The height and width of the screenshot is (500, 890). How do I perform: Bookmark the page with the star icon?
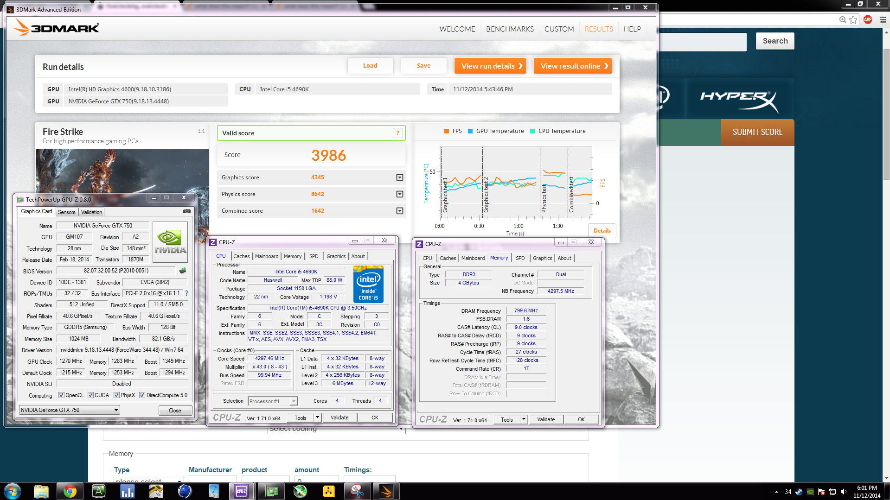pos(853,19)
